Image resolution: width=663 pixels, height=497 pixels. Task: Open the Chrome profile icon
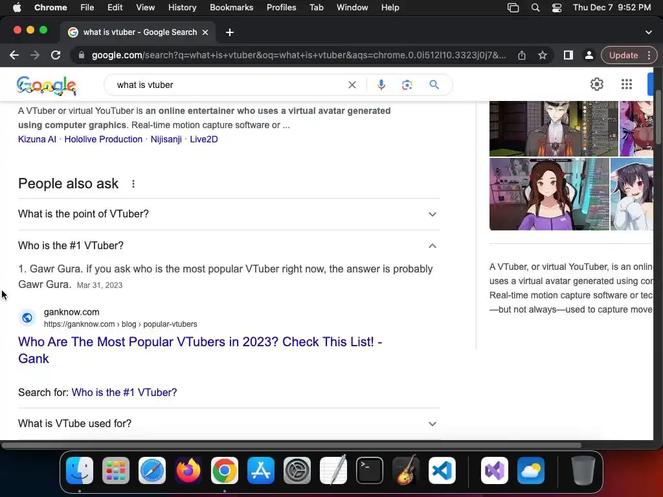pyautogui.click(x=589, y=55)
